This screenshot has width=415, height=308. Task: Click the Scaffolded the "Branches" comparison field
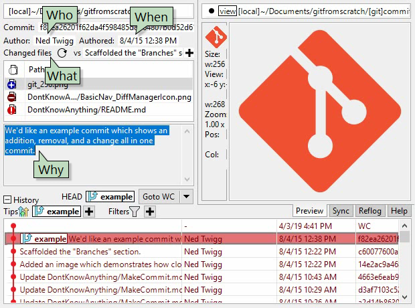pos(133,53)
